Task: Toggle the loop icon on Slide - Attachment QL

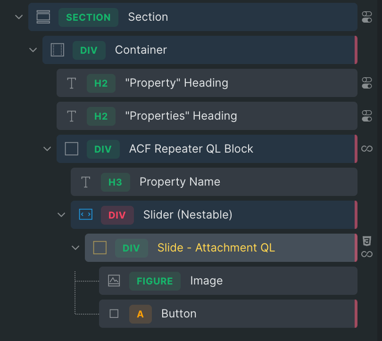Action: [367, 254]
